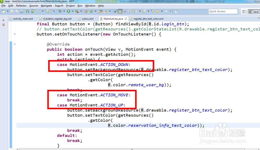Click the remote_user_bg identifier
Viewport: 260px width, 150px height.
coord(146,85)
